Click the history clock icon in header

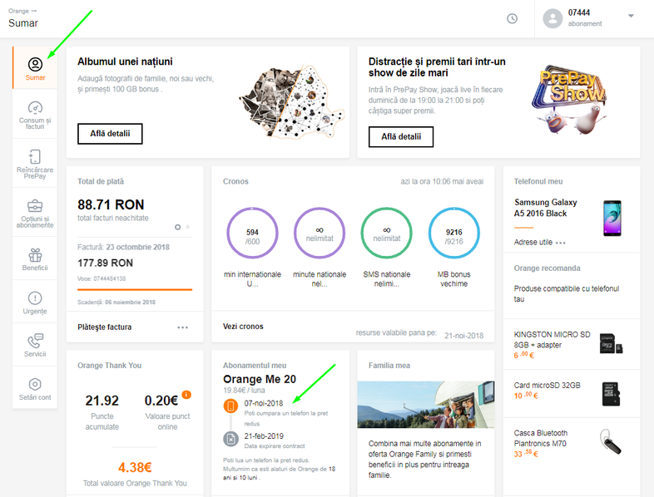(512, 18)
